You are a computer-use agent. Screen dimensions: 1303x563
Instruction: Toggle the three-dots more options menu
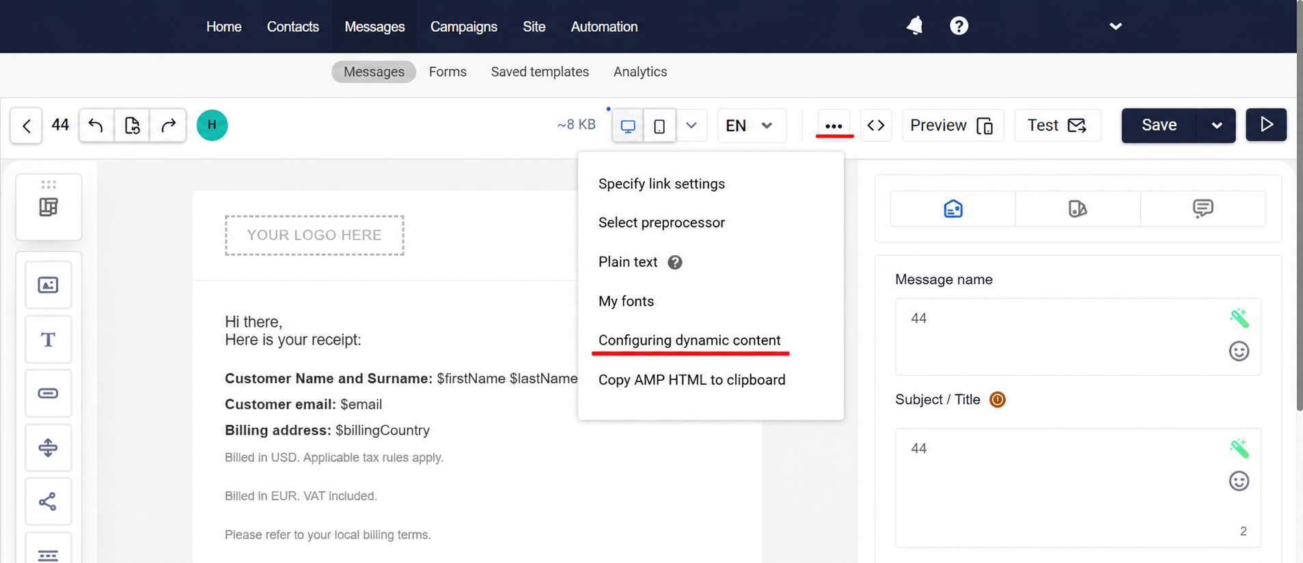[x=834, y=126]
